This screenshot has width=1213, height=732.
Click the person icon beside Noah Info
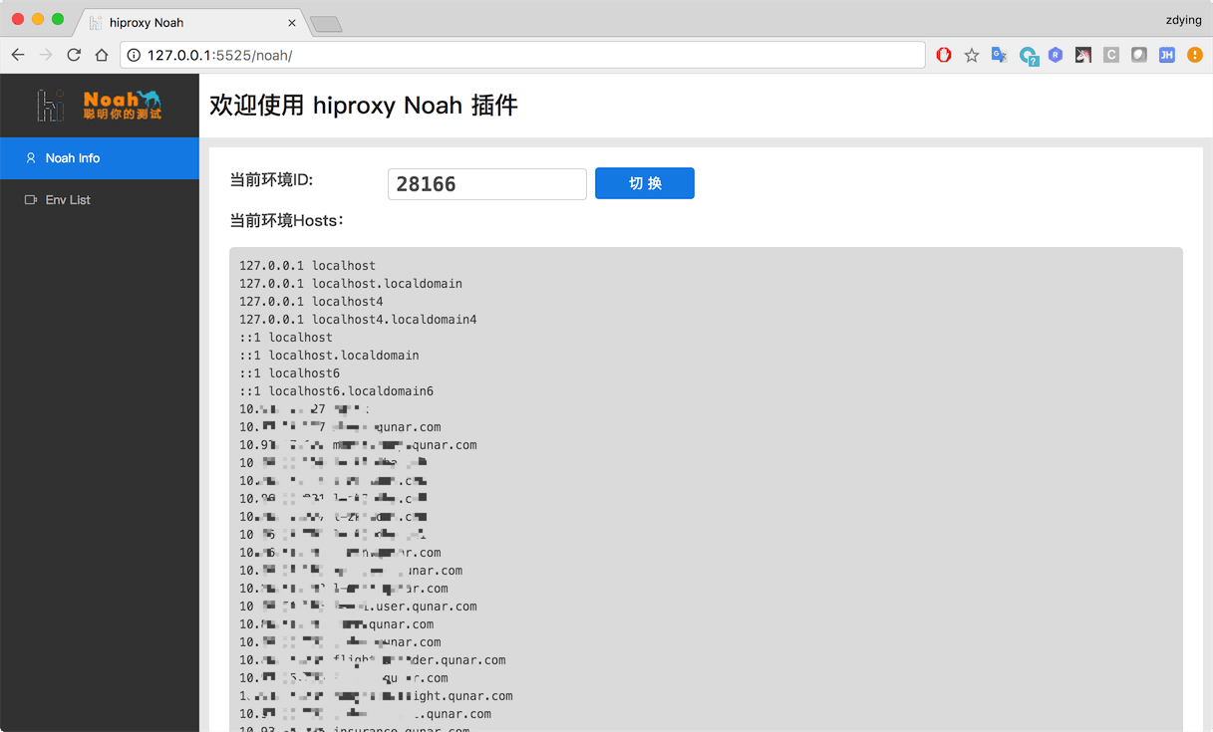31,158
